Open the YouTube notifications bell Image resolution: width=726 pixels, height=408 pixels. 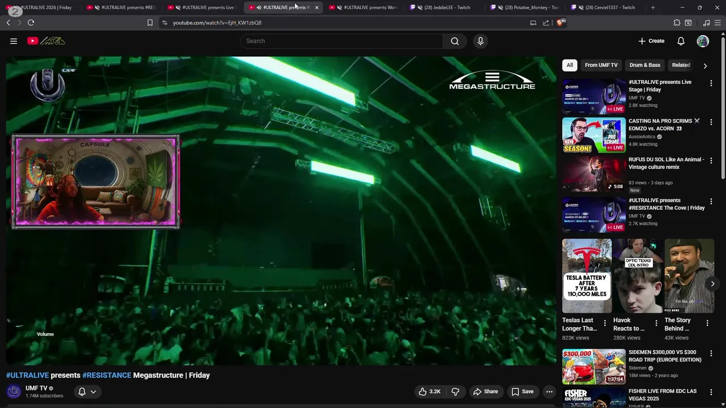pyautogui.click(x=681, y=41)
